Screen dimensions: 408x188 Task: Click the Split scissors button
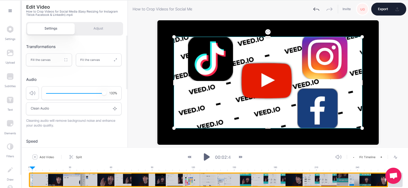coord(76,157)
